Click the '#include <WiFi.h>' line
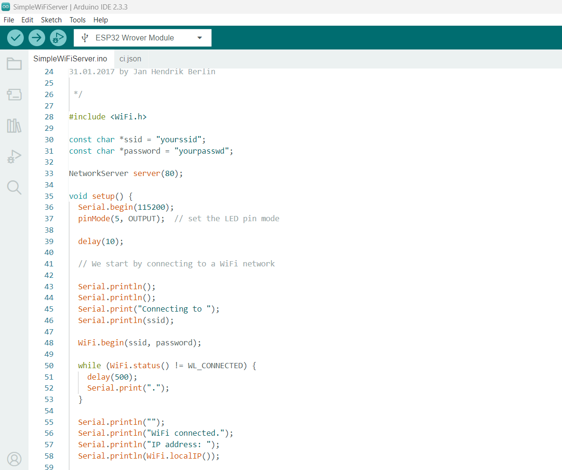 [x=108, y=117]
